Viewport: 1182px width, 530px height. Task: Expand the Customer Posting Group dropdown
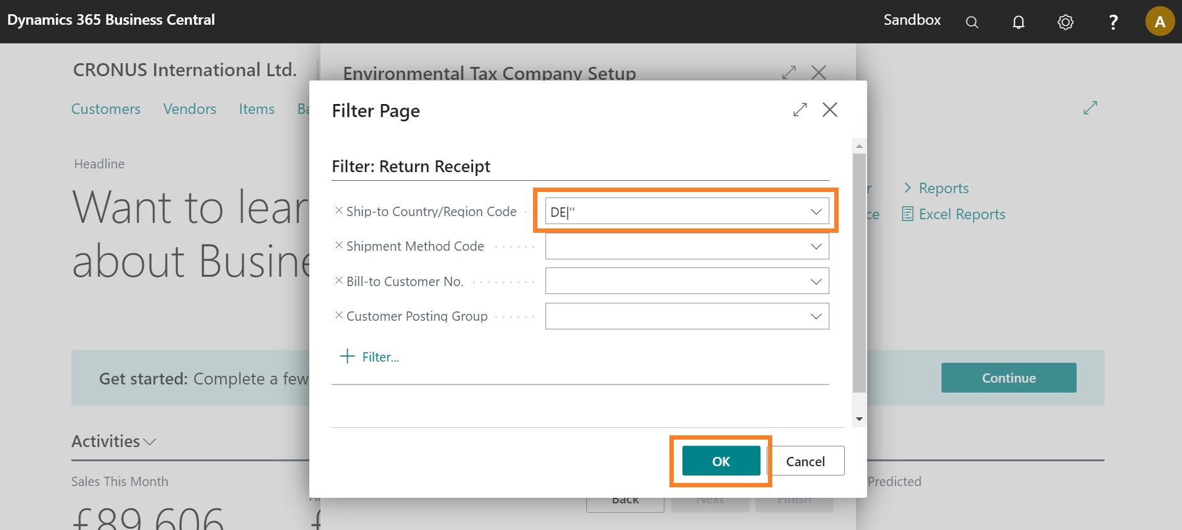coord(816,316)
